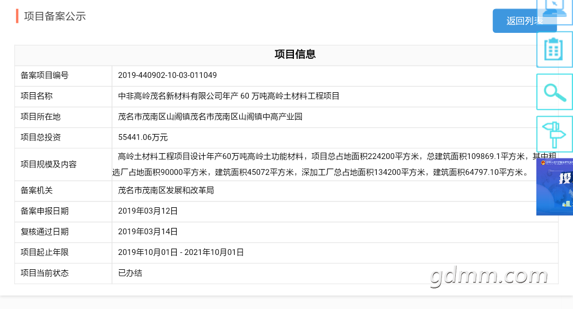Click the 返回列表 button
Image resolution: width=573 pixels, height=309 pixels.
pyautogui.click(x=524, y=21)
